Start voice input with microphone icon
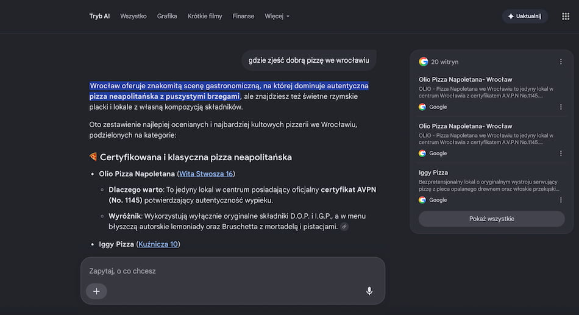The height and width of the screenshot is (315, 579). pos(369,291)
